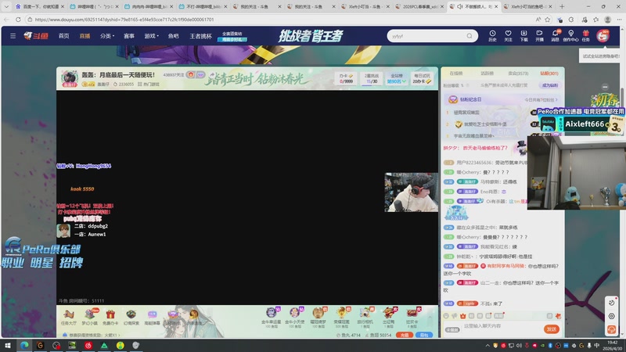Open the 下载 download icon
Viewport: 626px width, 352px height.
click(523, 35)
